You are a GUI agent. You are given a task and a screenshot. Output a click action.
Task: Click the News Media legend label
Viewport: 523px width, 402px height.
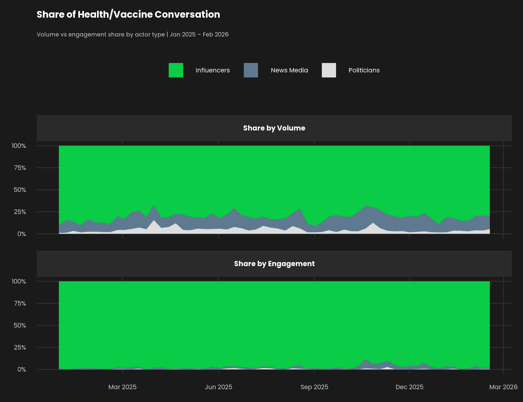click(289, 70)
